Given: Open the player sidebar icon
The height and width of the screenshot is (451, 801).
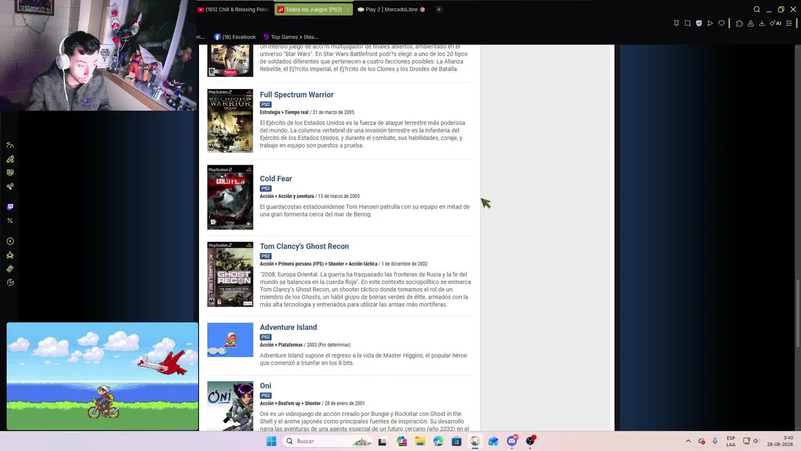Looking at the screenshot, I should pyautogui.click(x=10, y=241).
